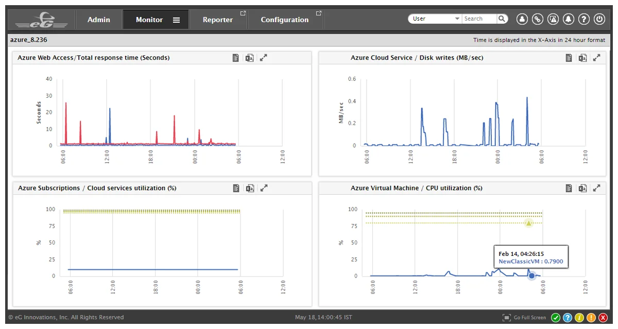Click the eG logo in header
618x329 pixels.
[x=41, y=20]
